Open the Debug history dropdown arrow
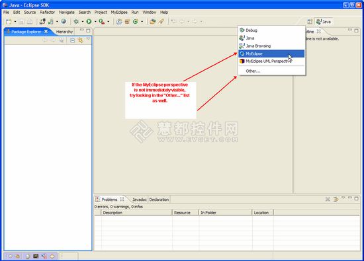Image resolution: width=364 pixels, height=261 pixels. [83, 22]
